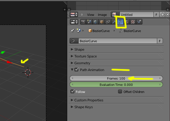The height and width of the screenshot is (121, 170).
Task: Toggle the Follow checkbox
Action: coord(72,92)
